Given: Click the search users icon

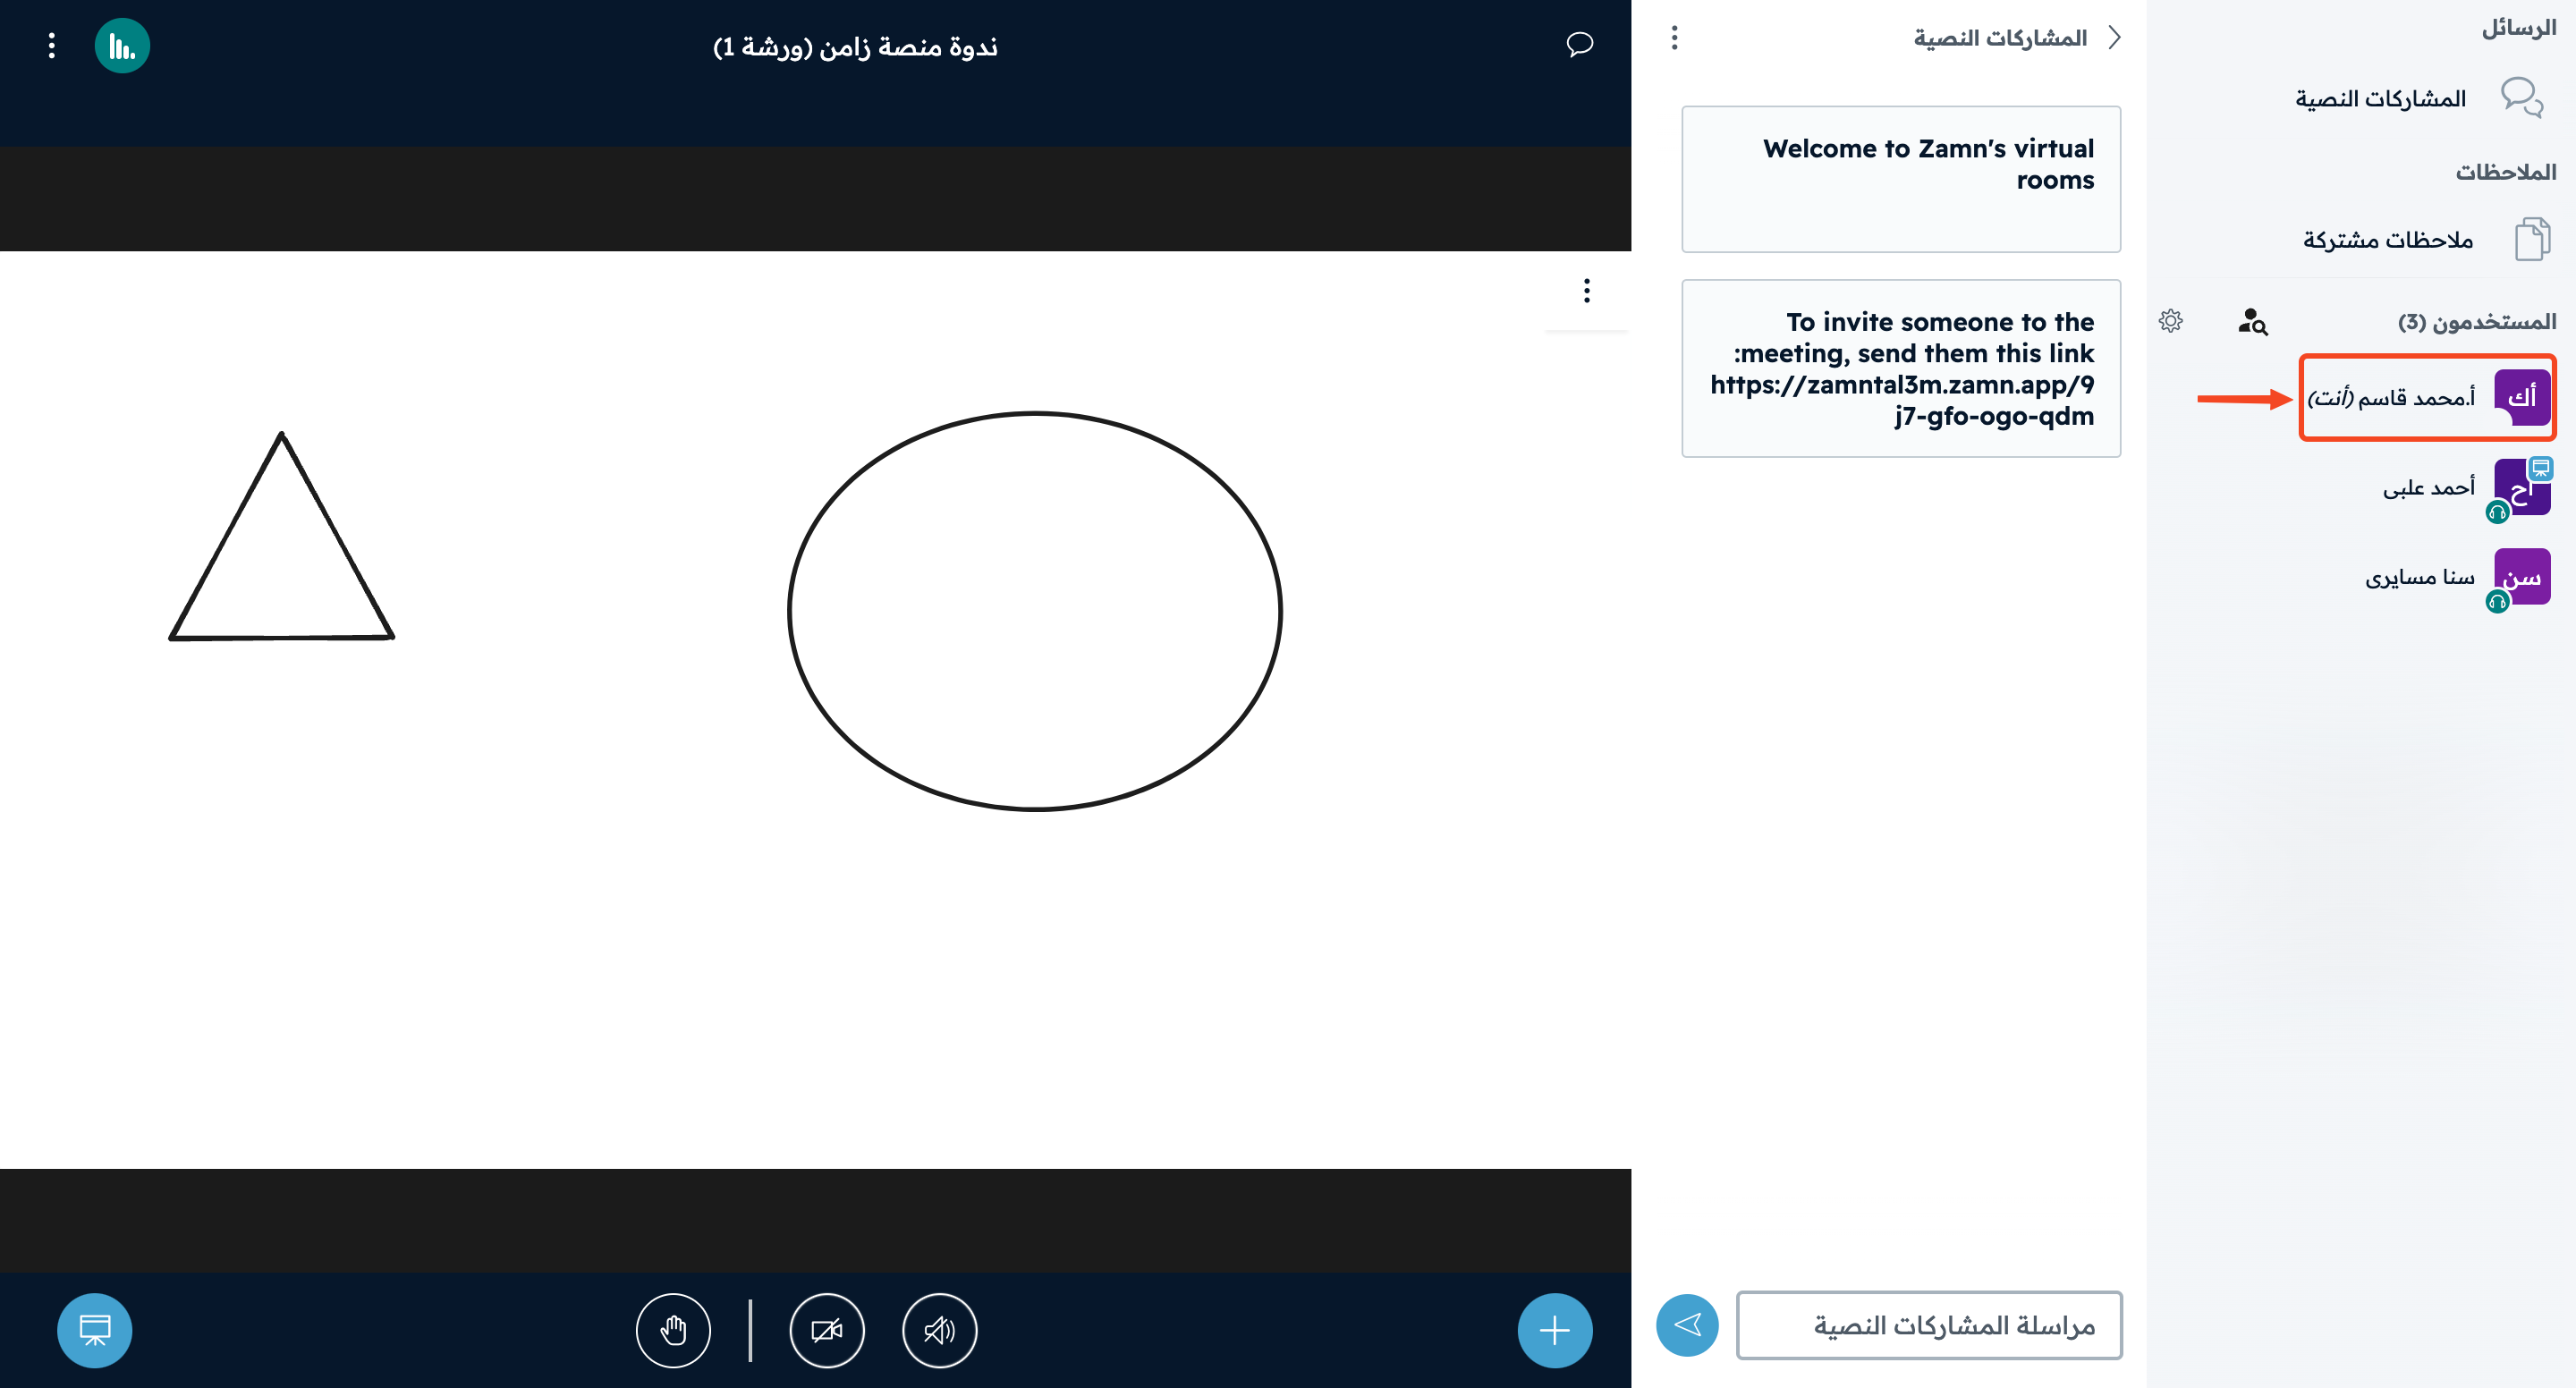Looking at the screenshot, I should point(2252,321).
